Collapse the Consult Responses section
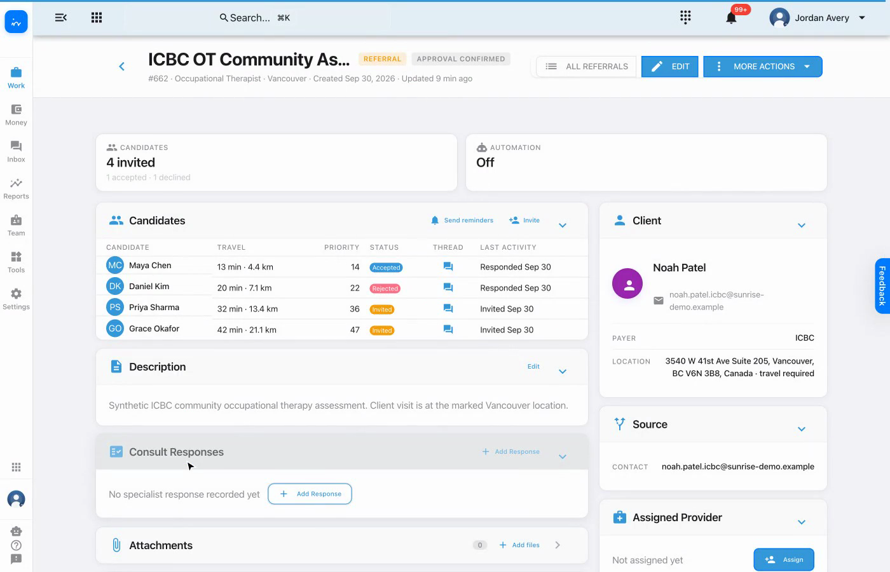The width and height of the screenshot is (890, 572). coord(563,456)
